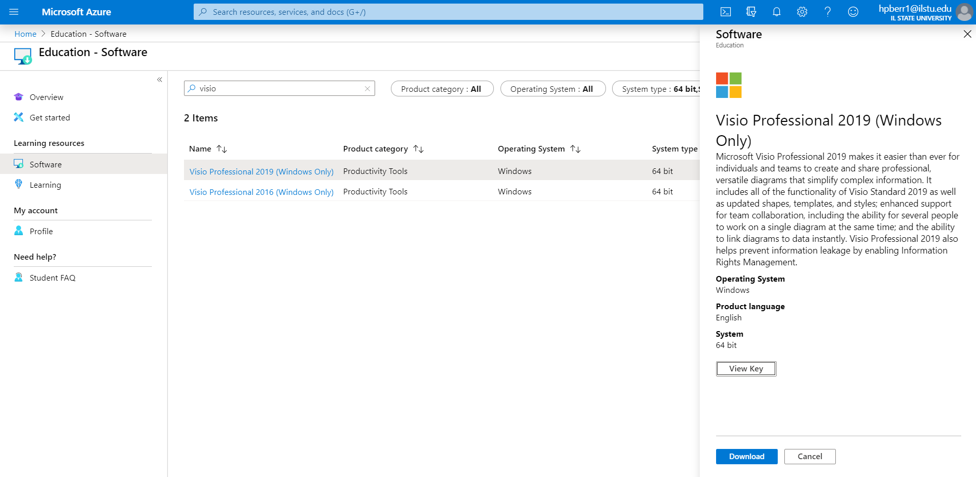The height and width of the screenshot is (477, 976).
Task: Open the account avatar menu
Action: tap(964, 12)
